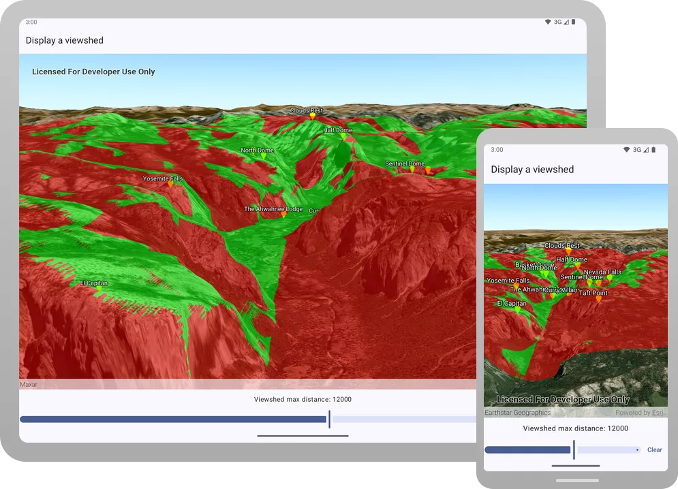
Task: Click the Yosemite Falls label on phone map
Action: pos(508,281)
